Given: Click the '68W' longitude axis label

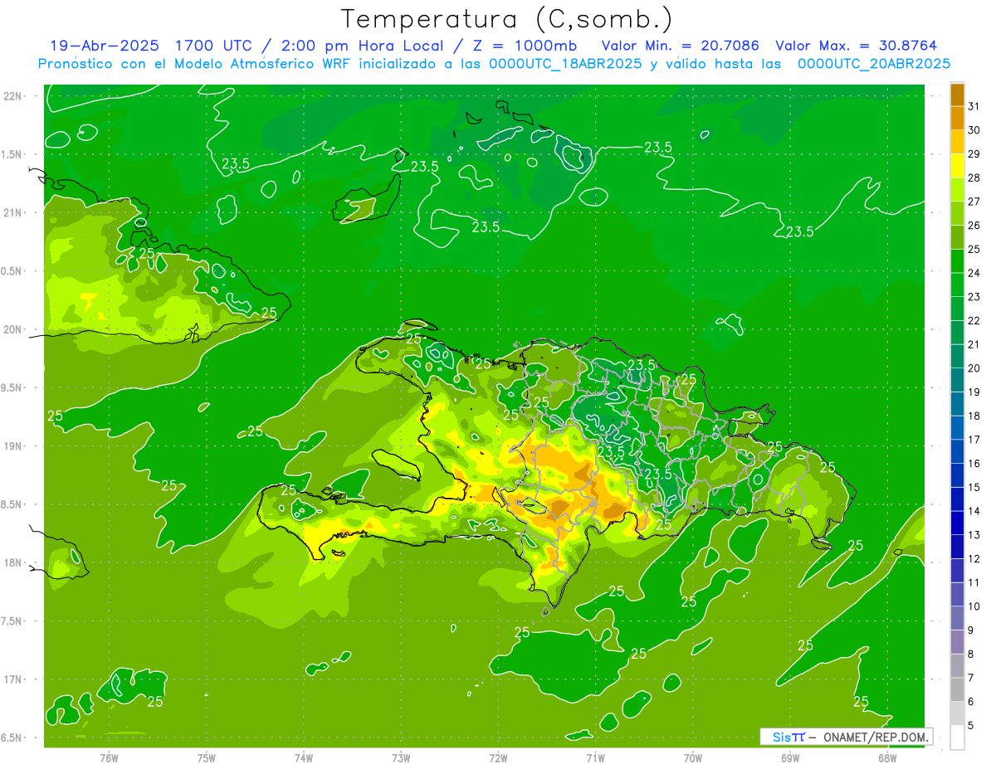Looking at the screenshot, I should click(x=887, y=758).
